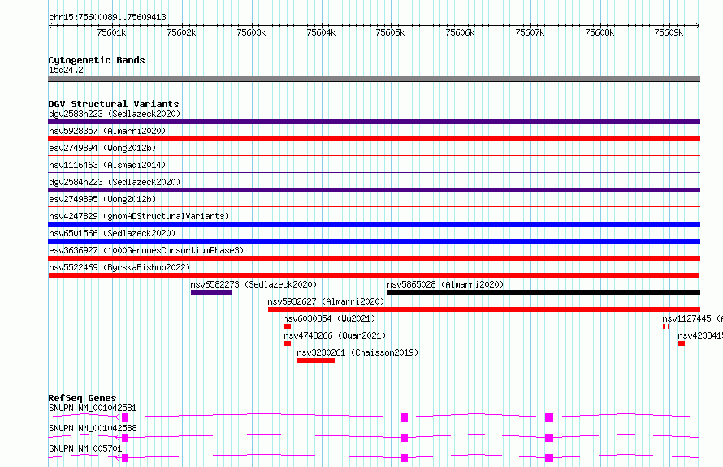Select esv2749894 (Wong2012b) variant label
The width and height of the screenshot is (723, 467).
click(102, 148)
